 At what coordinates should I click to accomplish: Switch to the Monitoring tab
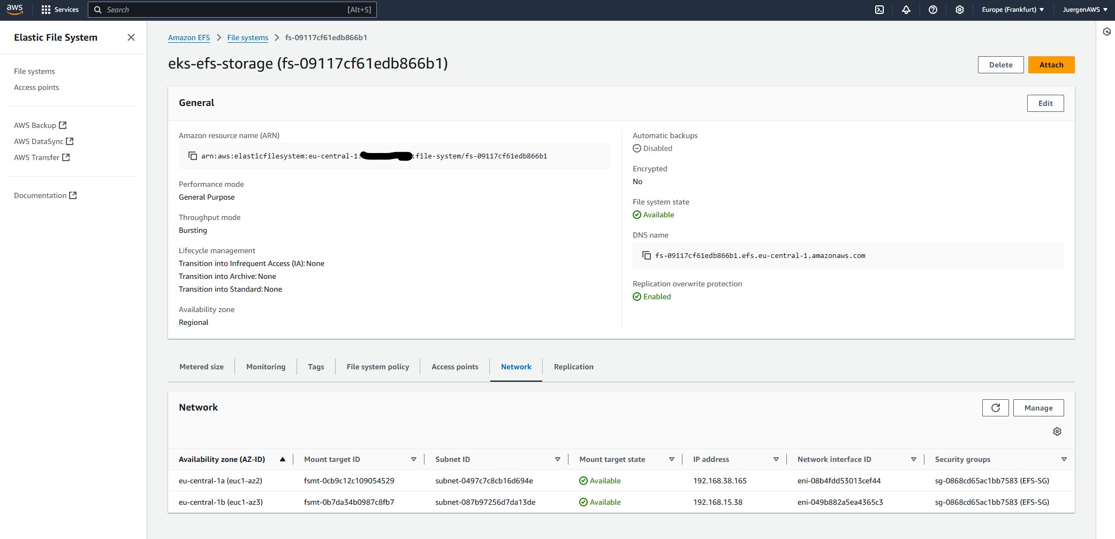[x=266, y=367]
